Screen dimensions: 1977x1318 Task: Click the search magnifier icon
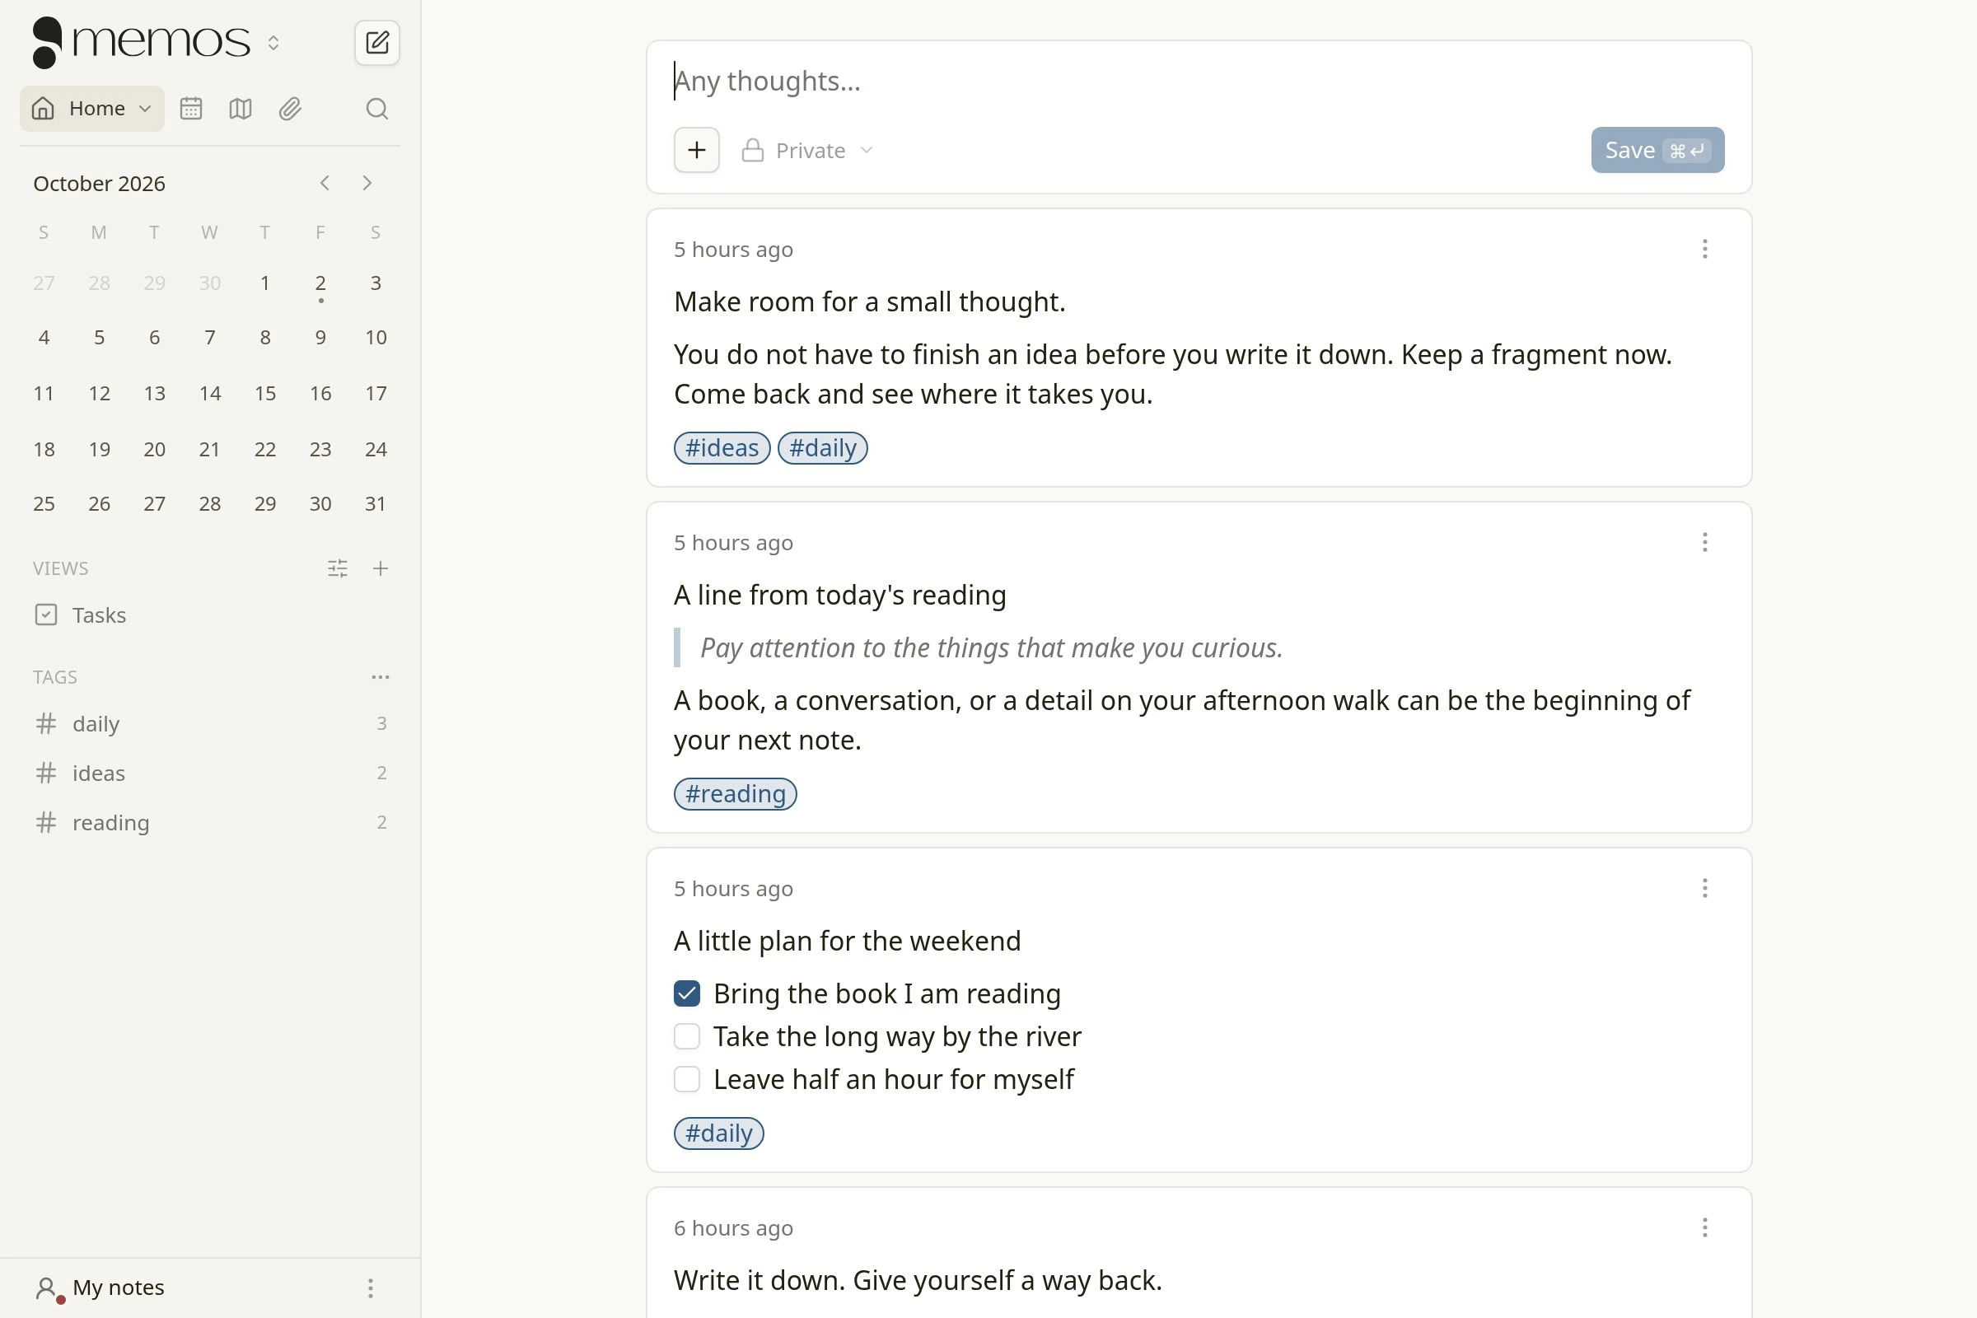point(377,109)
